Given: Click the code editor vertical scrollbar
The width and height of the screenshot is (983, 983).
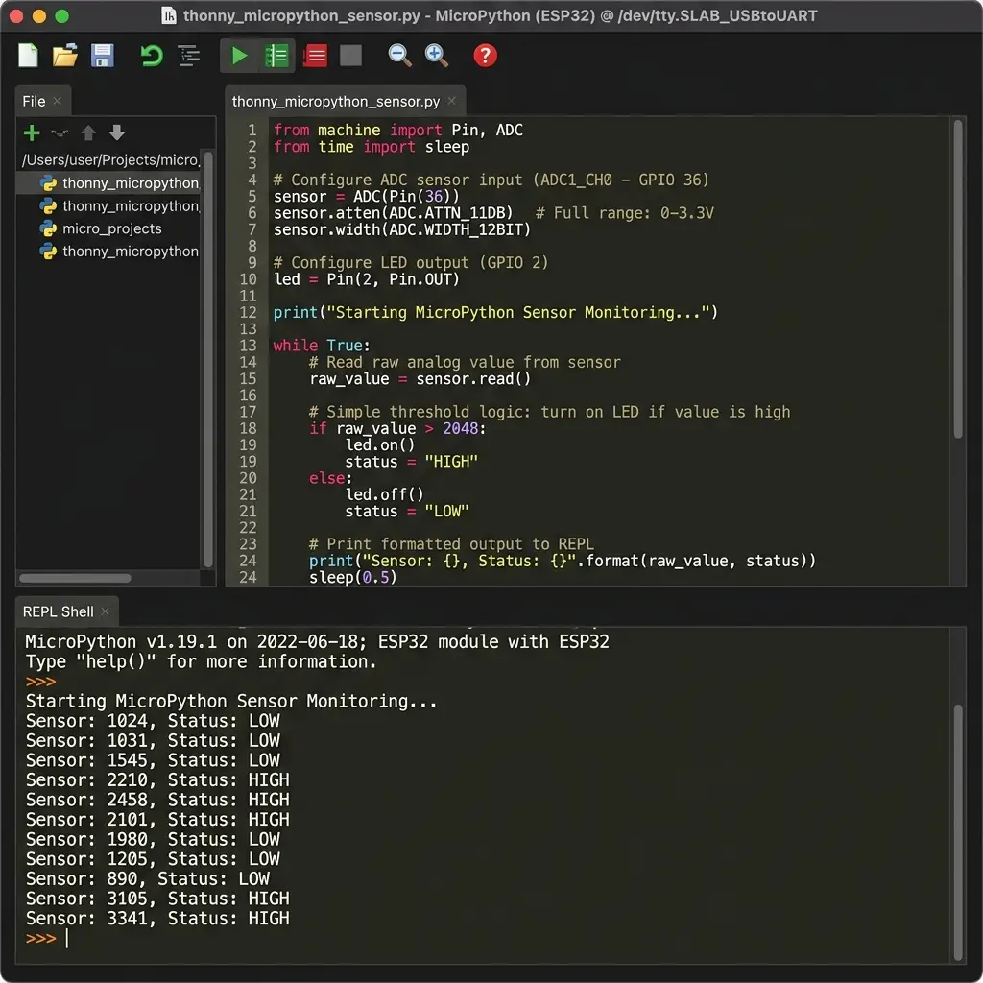Looking at the screenshot, I should coord(957,279).
